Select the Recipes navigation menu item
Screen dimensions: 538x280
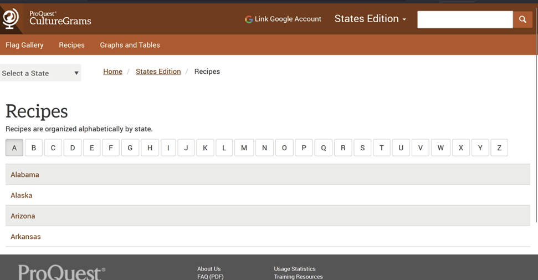(71, 45)
